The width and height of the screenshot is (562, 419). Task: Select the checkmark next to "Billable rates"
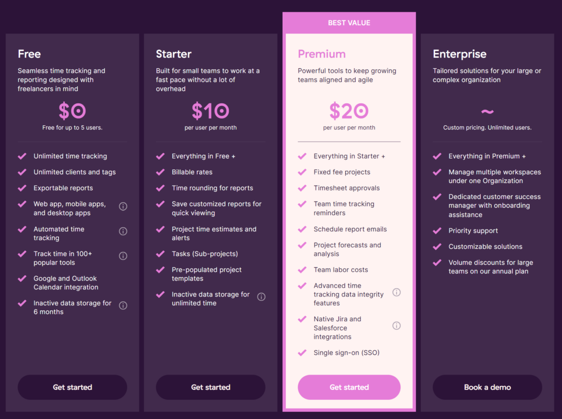pos(161,172)
